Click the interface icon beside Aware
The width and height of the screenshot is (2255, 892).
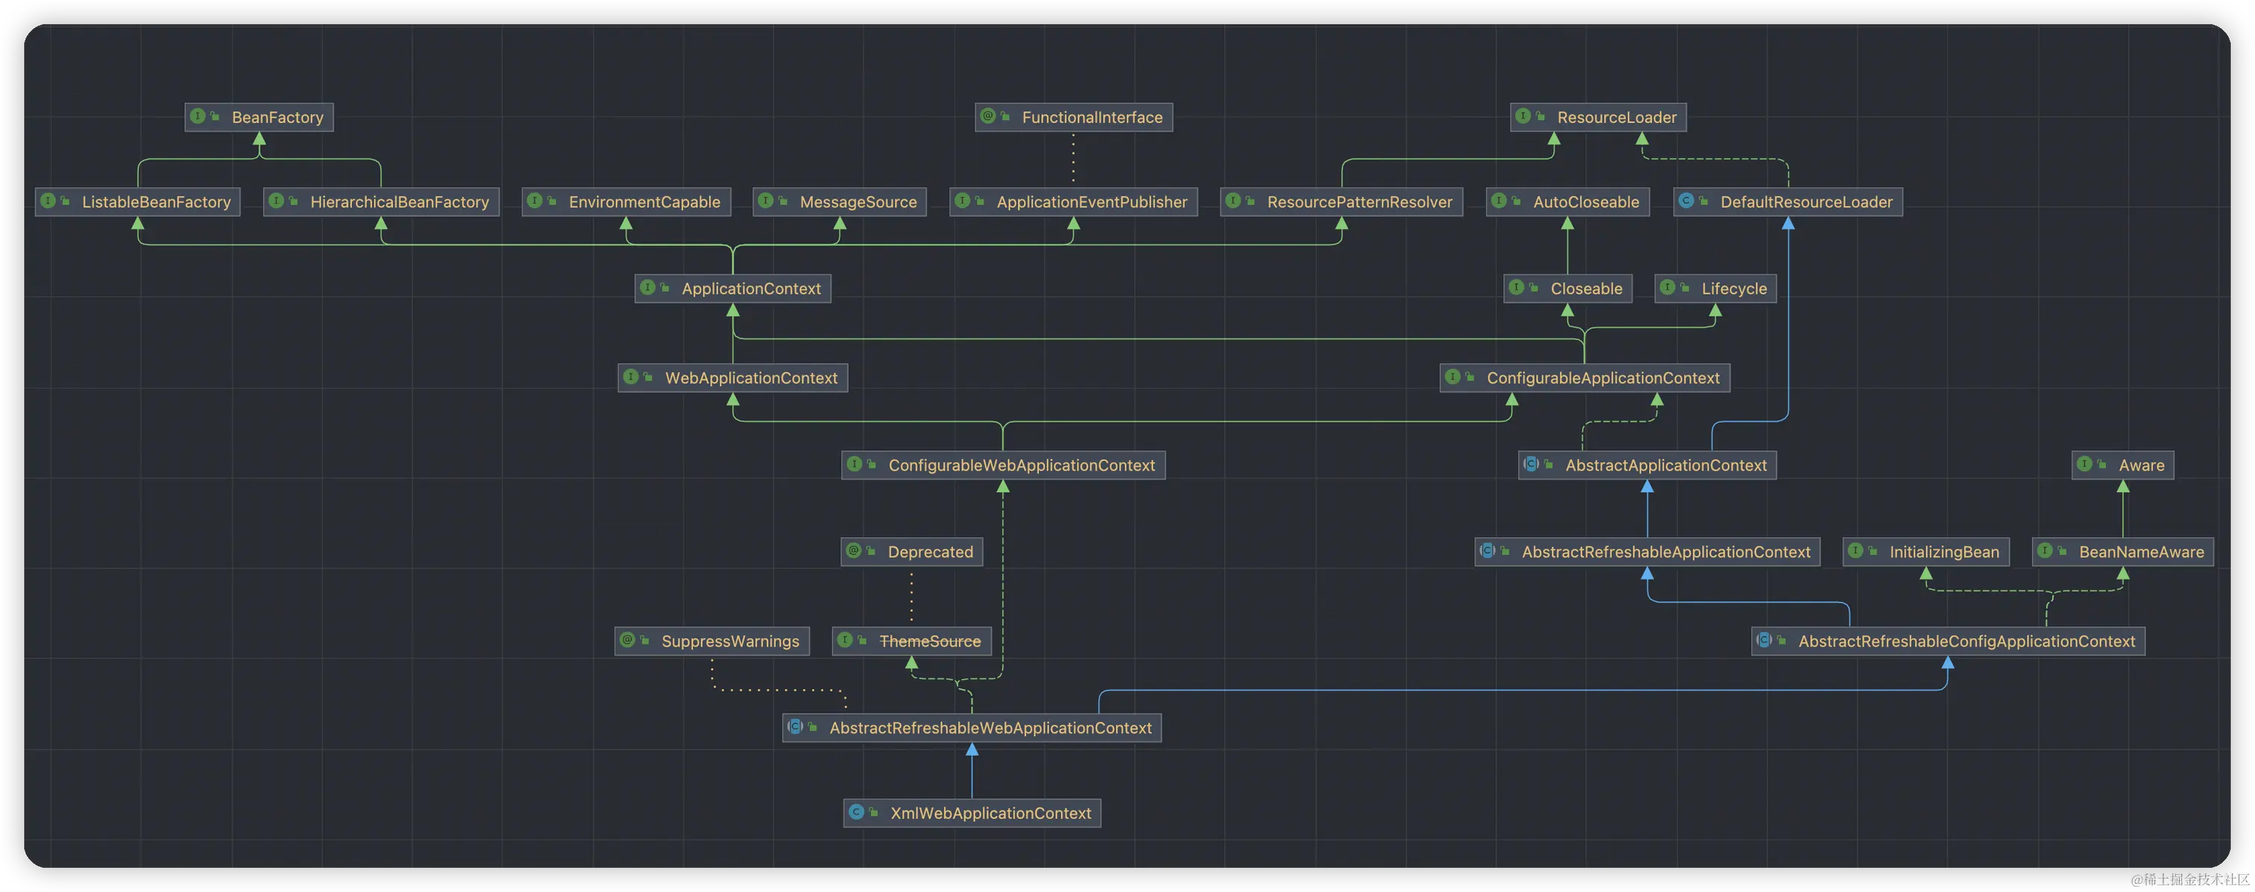[x=2084, y=465]
